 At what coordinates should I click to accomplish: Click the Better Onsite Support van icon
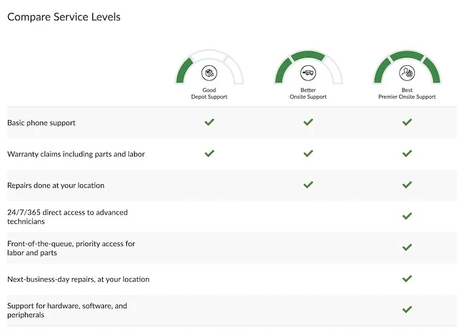308,73
